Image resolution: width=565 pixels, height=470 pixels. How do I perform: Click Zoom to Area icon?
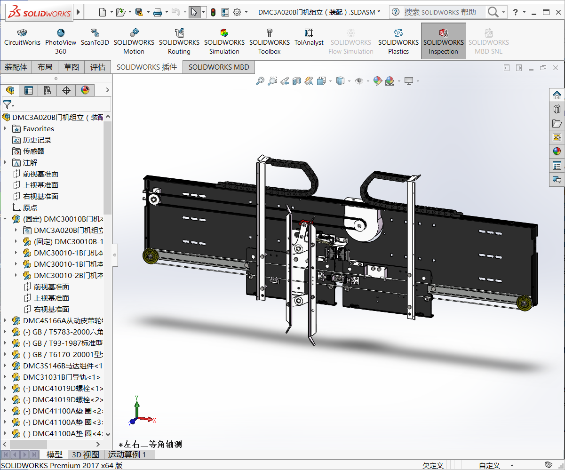tap(272, 81)
